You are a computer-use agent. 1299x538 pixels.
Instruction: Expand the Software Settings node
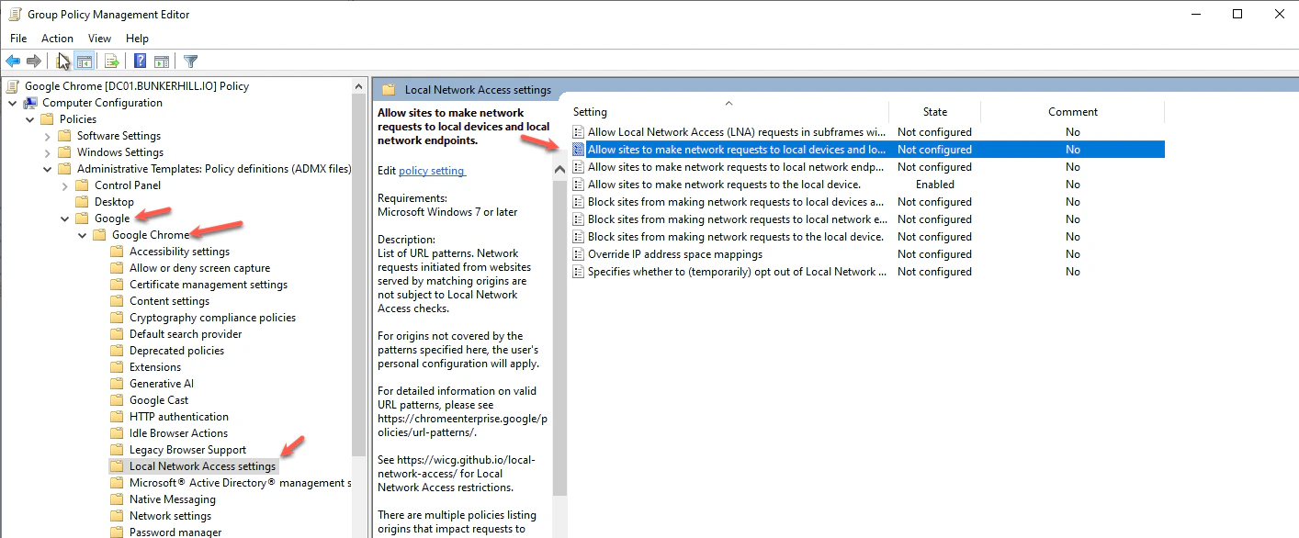[x=48, y=136]
